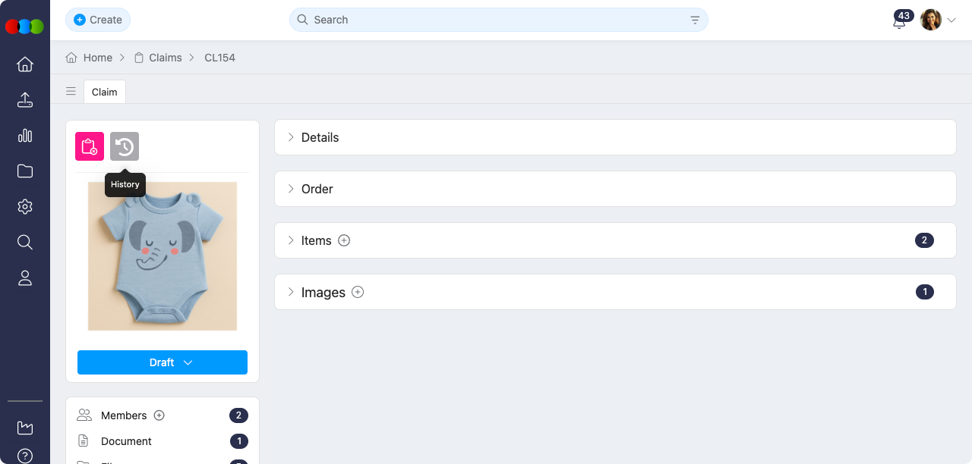Click the elephant bodysuit product image

click(x=163, y=256)
